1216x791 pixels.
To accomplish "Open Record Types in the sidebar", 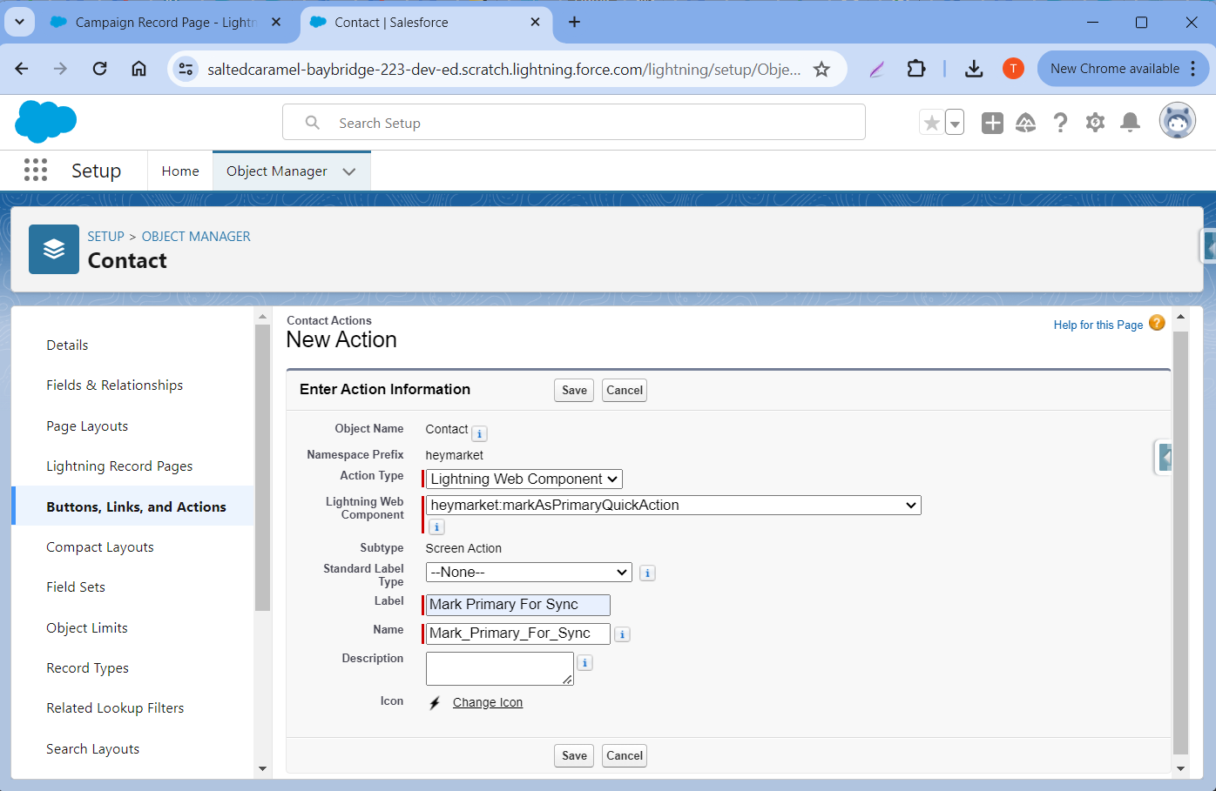I will pyautogui.click(x=87, y=668).
